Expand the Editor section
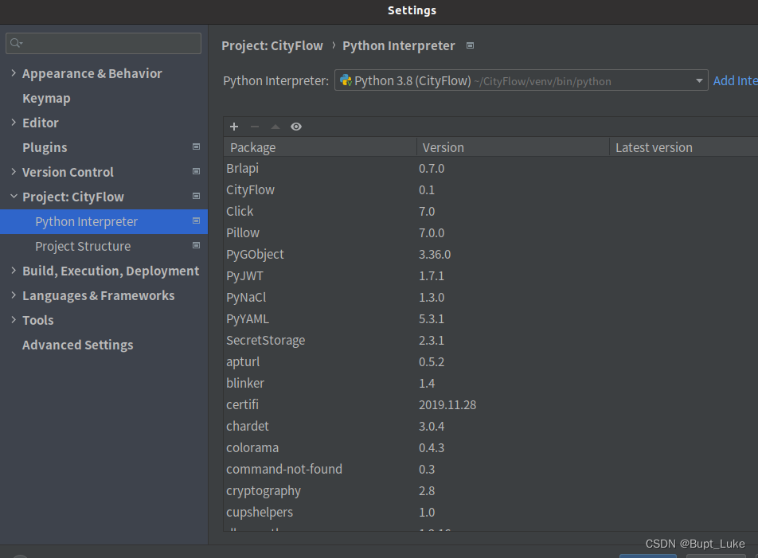 (x=14, y=123)
